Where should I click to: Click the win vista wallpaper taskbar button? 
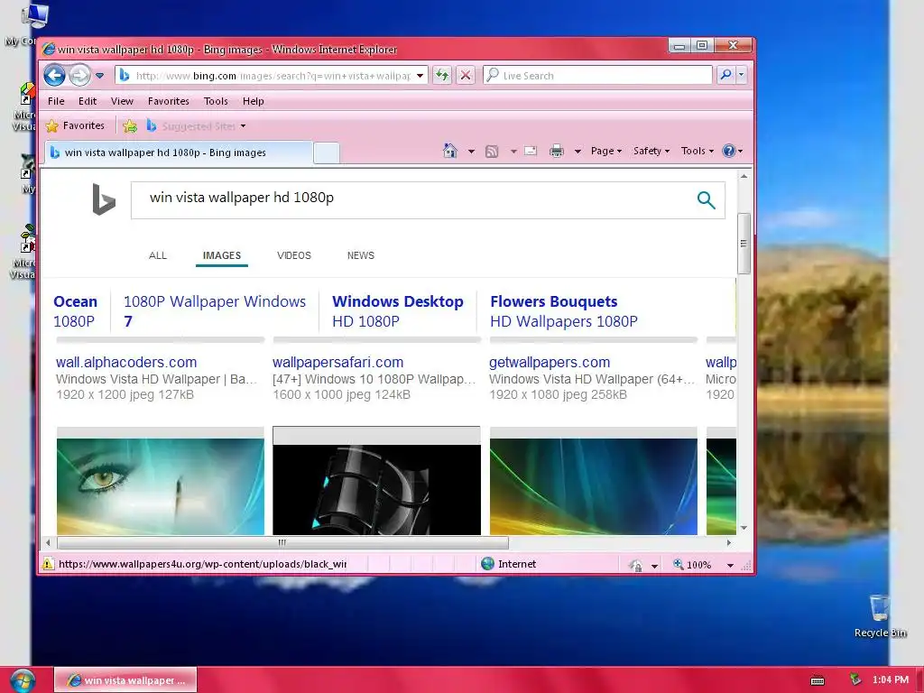pyautogui.click(x=125, y=680)
